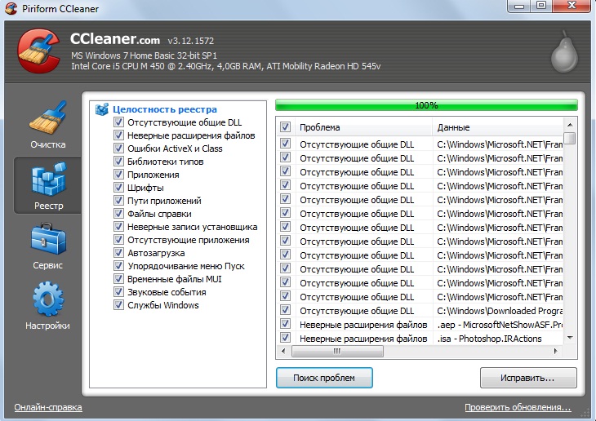
Task: Click the Целостность реестра registry icon
Action: point(102,109)
